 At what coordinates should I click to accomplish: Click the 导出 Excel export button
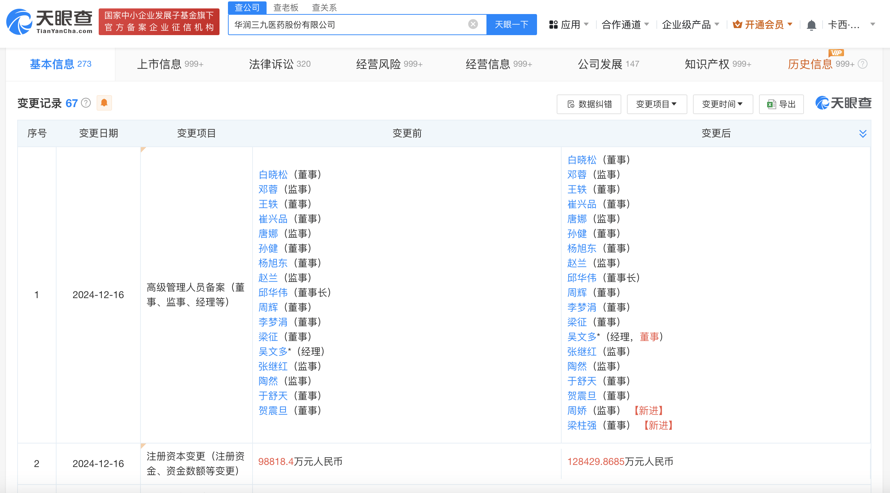[x=781, y=104]
